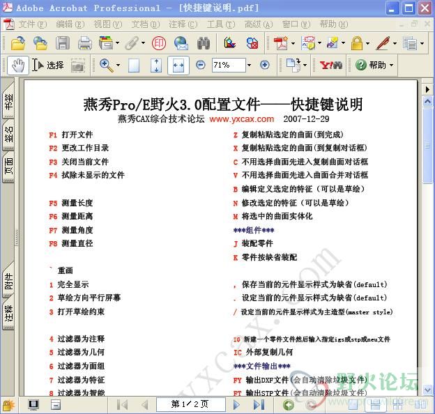
Task: Open the 签名 signatures side tab
Action: (x=8, y=135)
